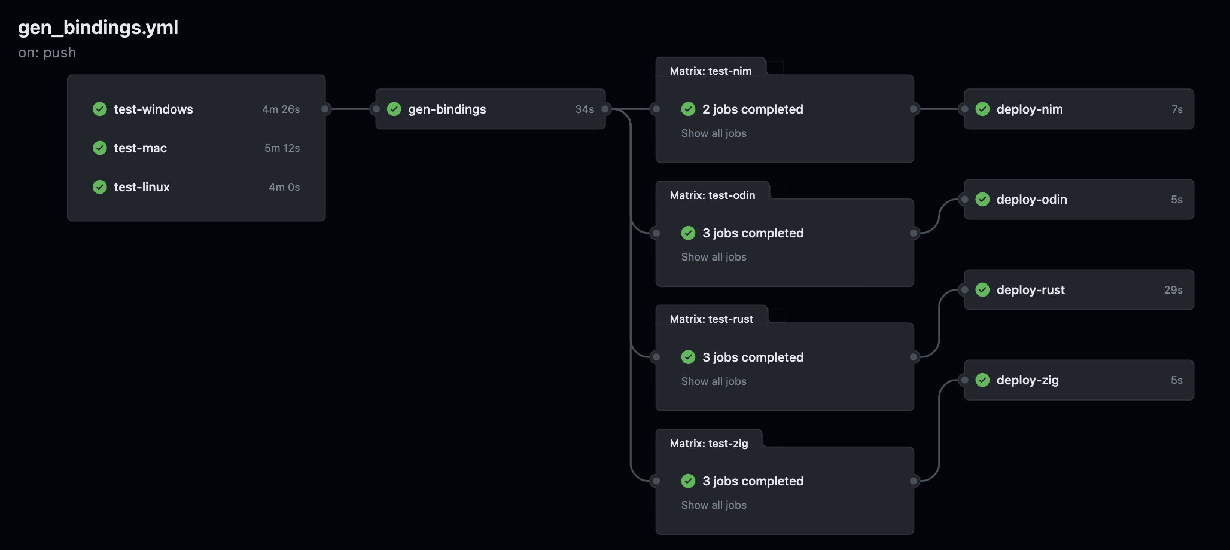The image size is (1230, 550).
Task: Click the 3 jobs completed text in test-odin
Action: [x=753, y=233]
